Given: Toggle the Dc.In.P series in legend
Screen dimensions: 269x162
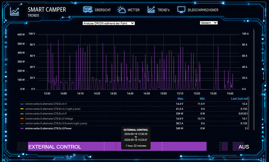Looking at the screenshot, I should click(x=46, y=113).
